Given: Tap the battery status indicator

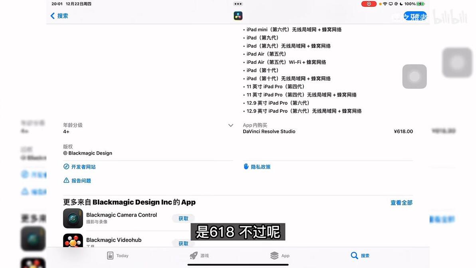Looking at the screenshot, I should [421, 4].
